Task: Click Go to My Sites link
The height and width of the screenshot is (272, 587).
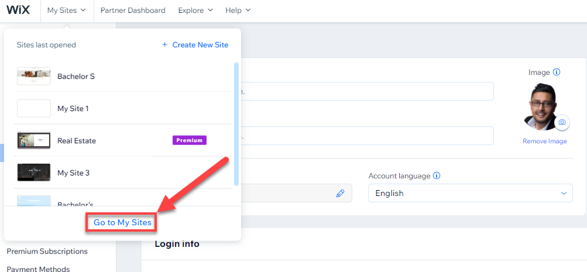Action: click(122, 223)
